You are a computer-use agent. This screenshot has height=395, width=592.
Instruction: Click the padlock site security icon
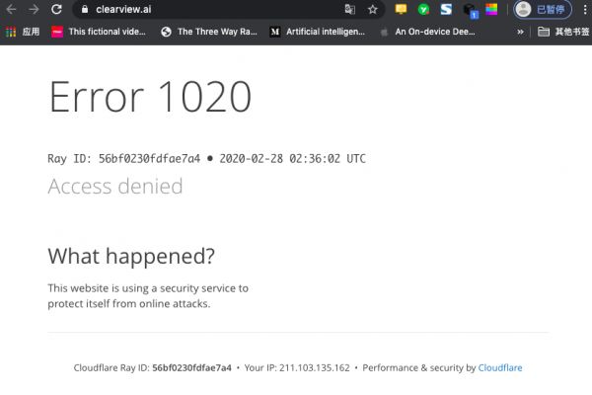pyautogui.click(x=84, y=10)
